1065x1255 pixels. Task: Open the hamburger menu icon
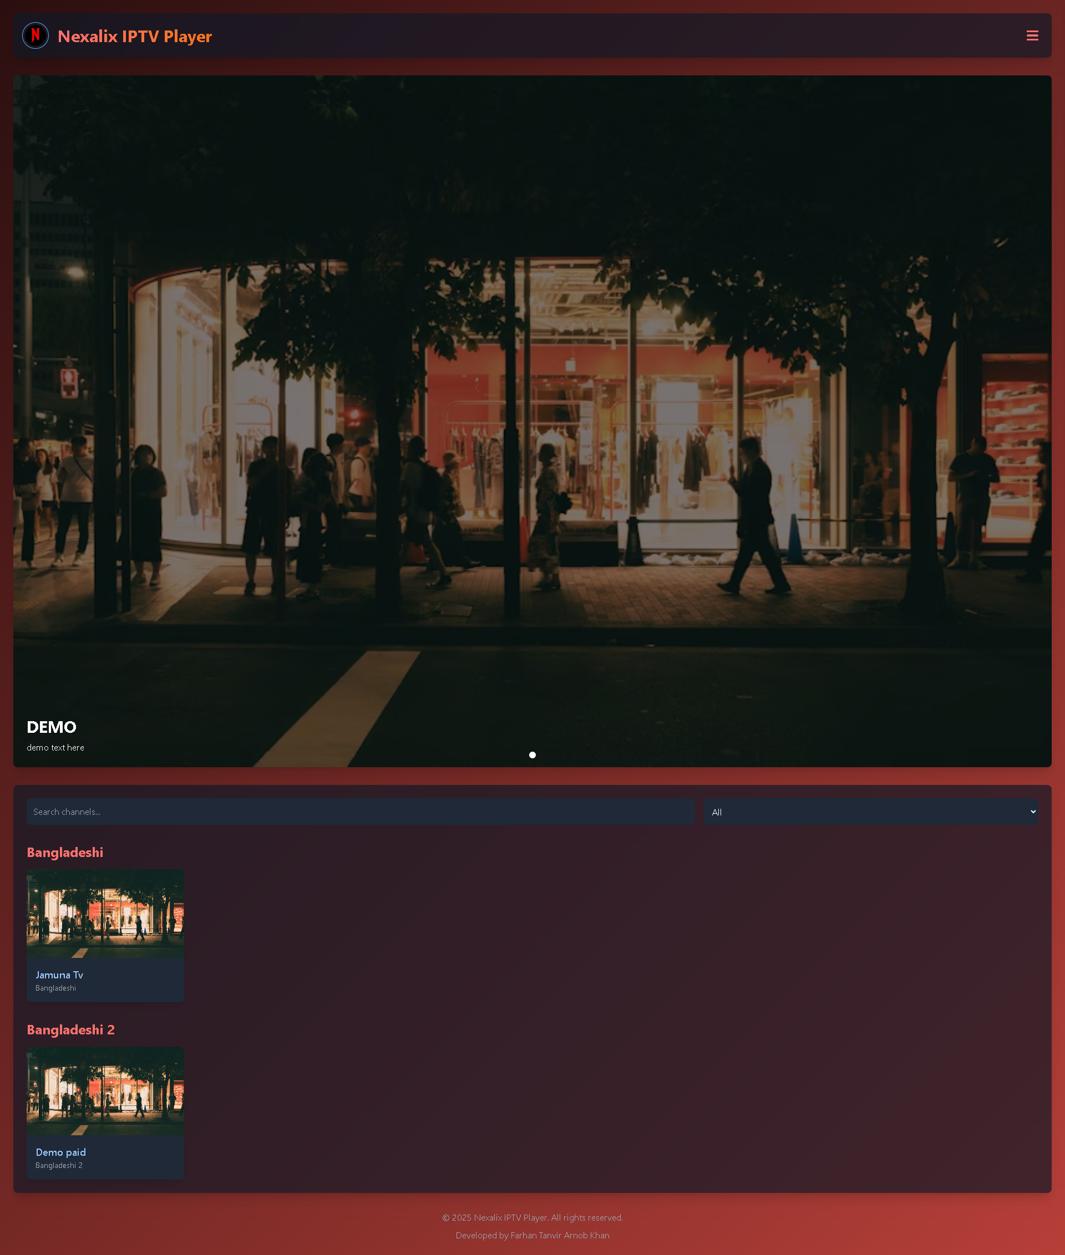1032,35
